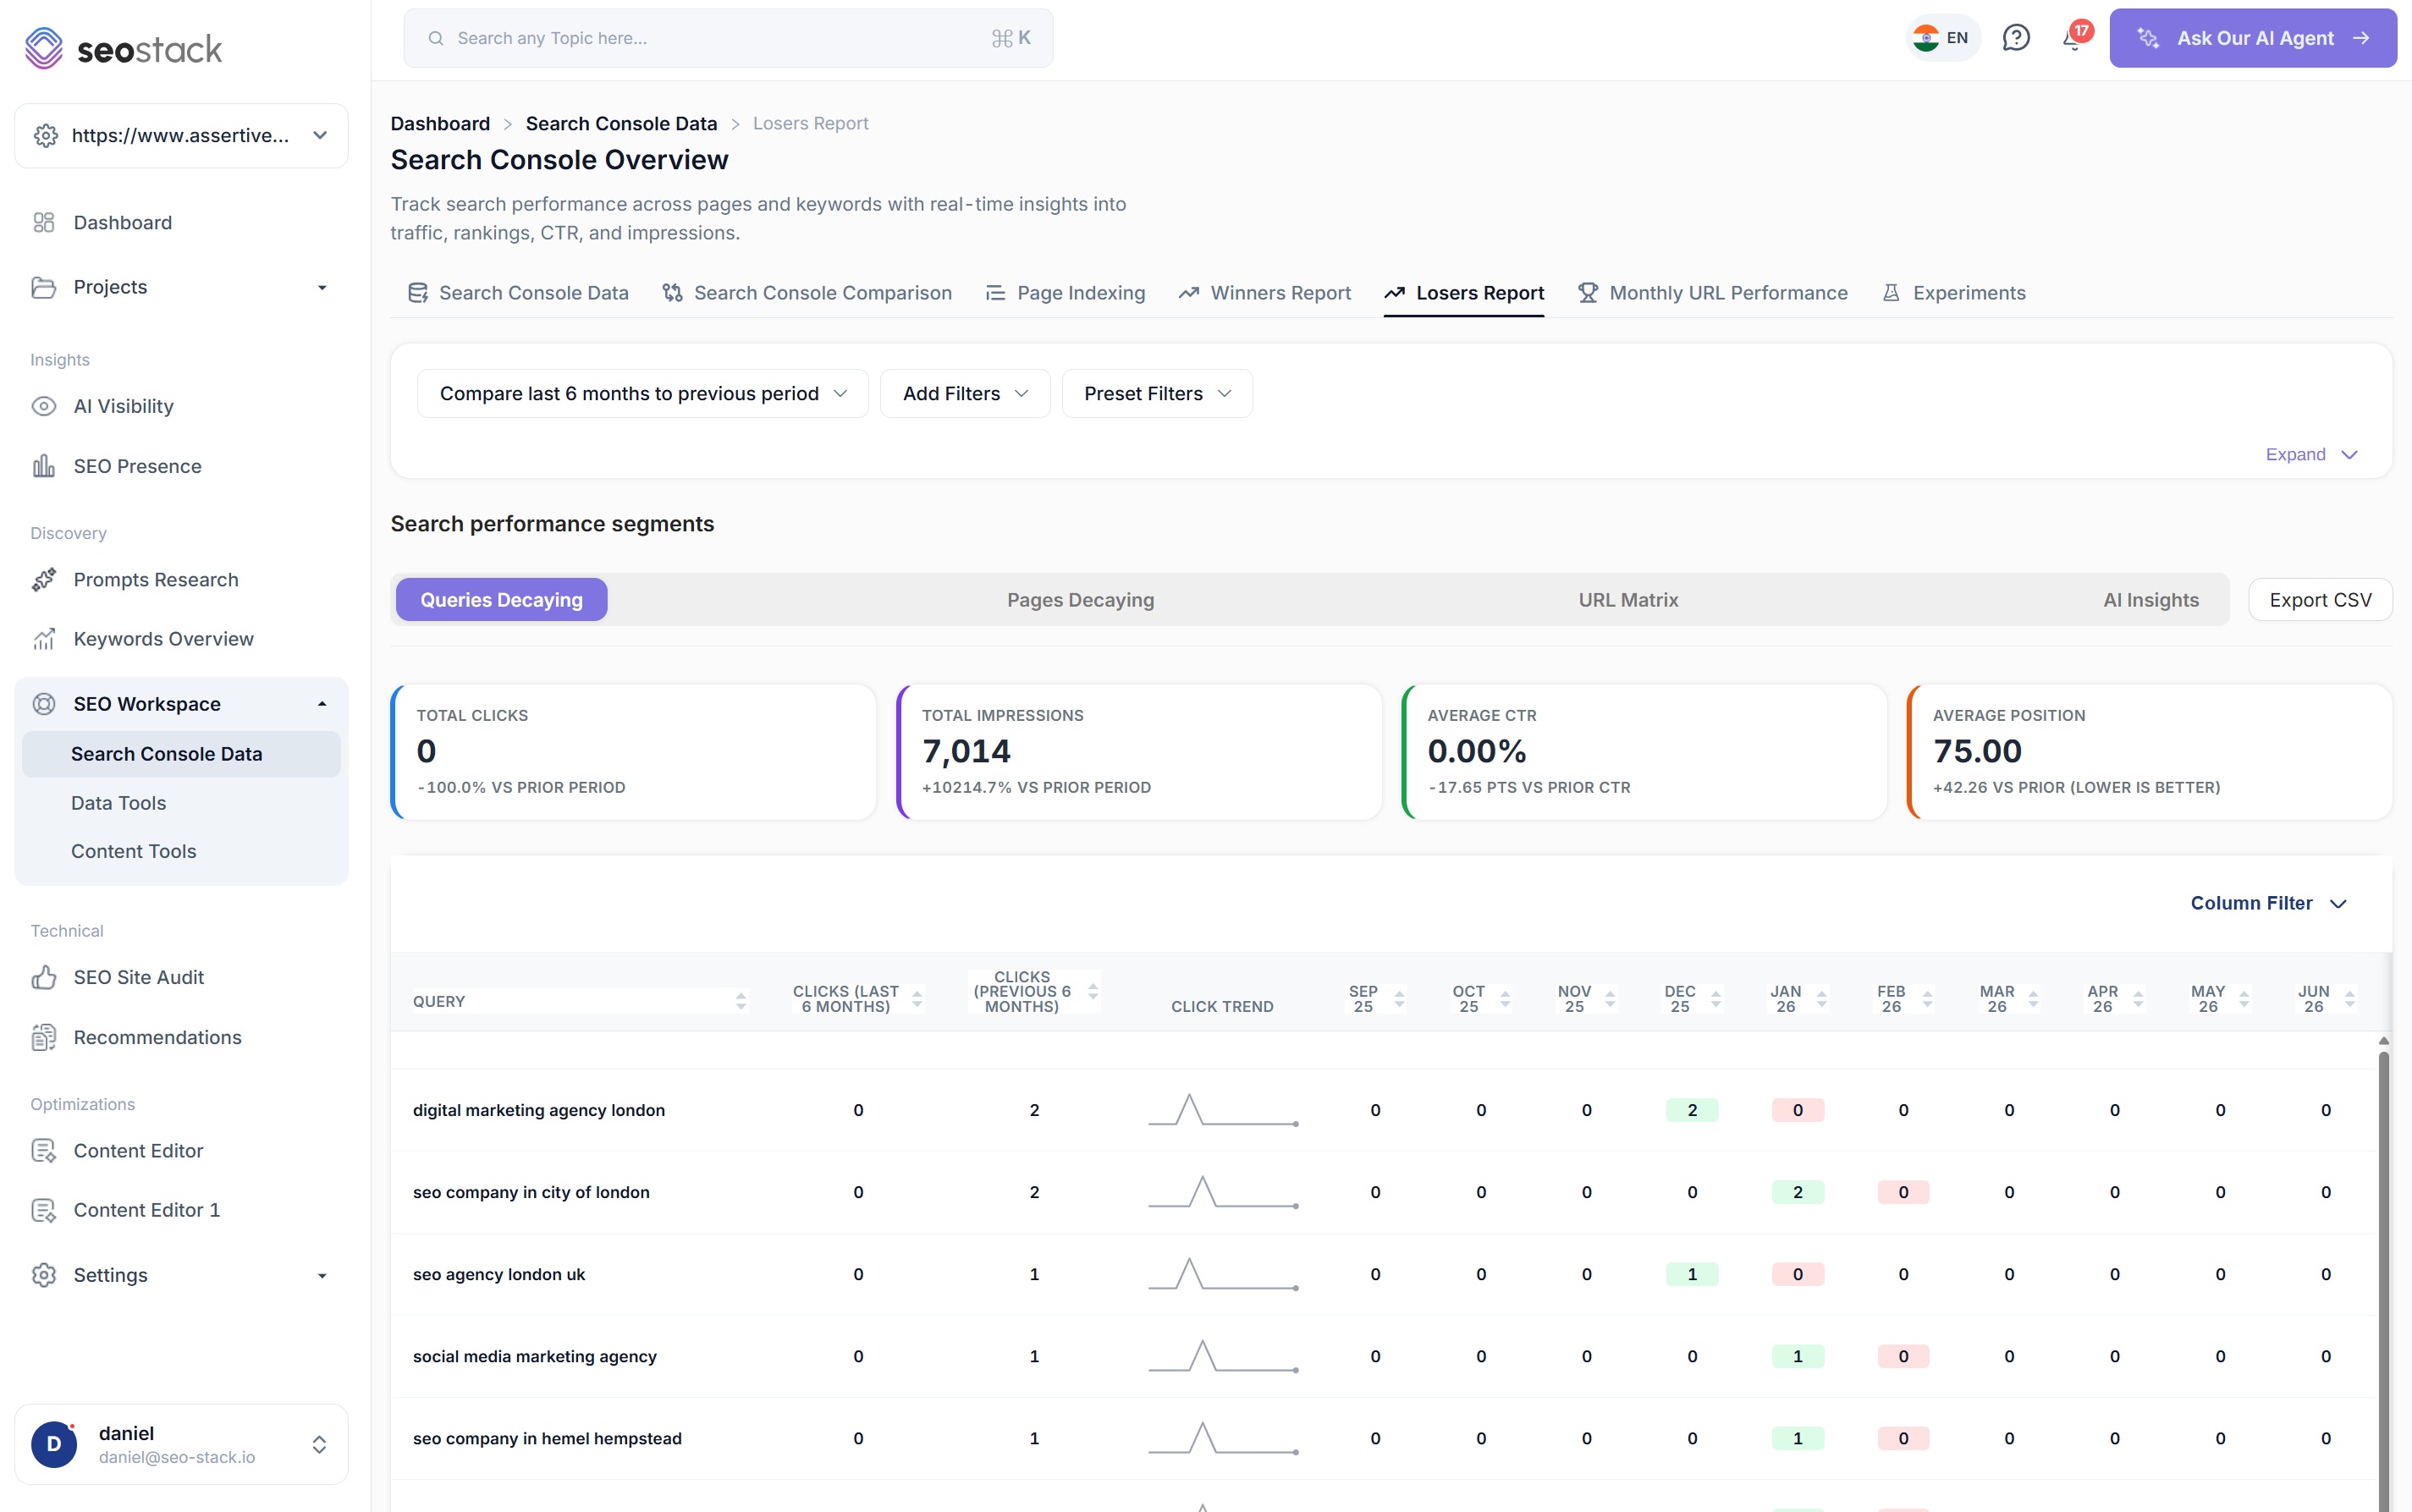Go to Search Console Data breadcrumb link

[x=621, y=123]
